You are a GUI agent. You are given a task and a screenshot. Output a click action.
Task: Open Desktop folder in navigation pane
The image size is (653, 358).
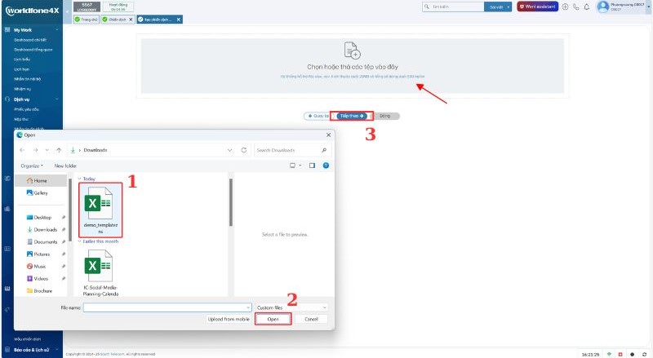pyautogui.click(x=43, y=217)
